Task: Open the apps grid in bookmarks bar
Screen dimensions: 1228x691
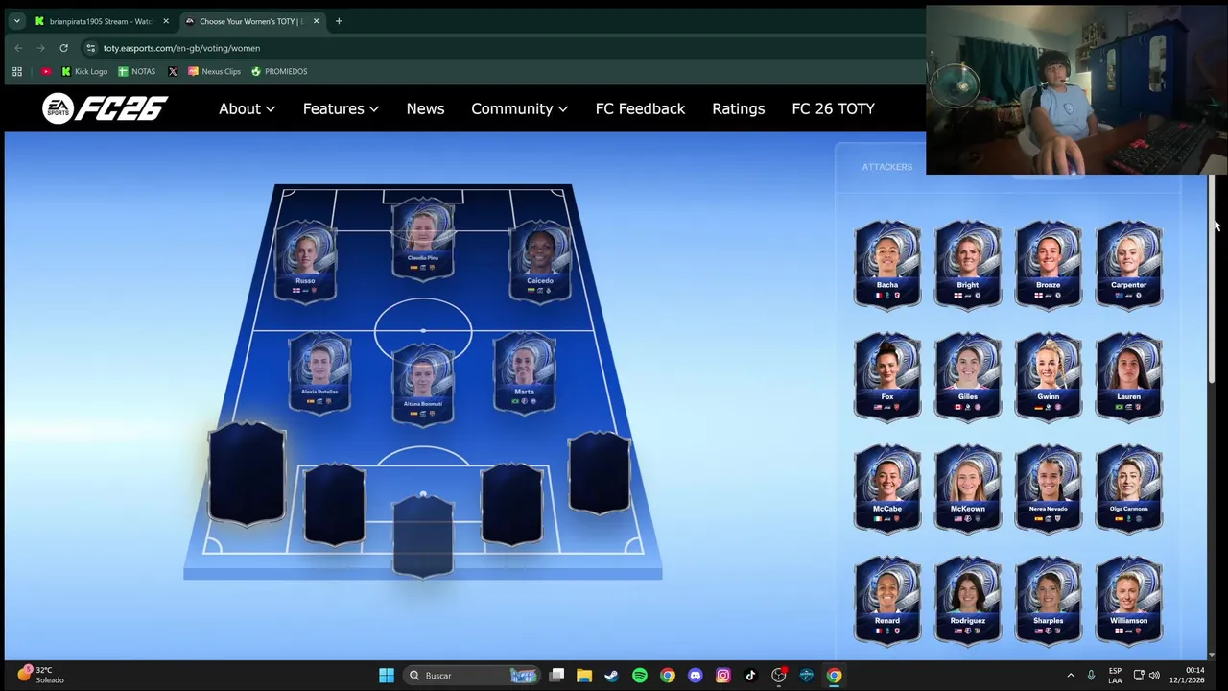Action: (x=17, y=71)
